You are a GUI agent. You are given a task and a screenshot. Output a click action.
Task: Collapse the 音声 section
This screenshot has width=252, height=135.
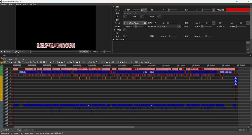click(114, 20)
